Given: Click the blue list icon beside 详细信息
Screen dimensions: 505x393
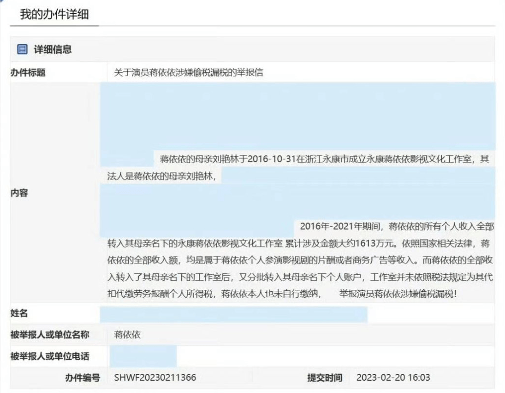Looking at the screenshot, I should point(22,49).
